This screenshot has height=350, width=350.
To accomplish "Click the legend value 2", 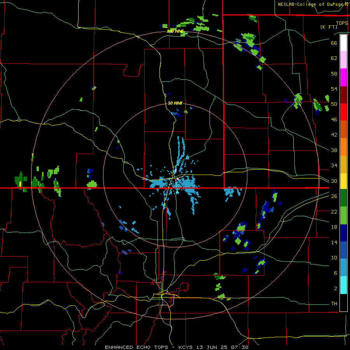I will pos(335,289).
